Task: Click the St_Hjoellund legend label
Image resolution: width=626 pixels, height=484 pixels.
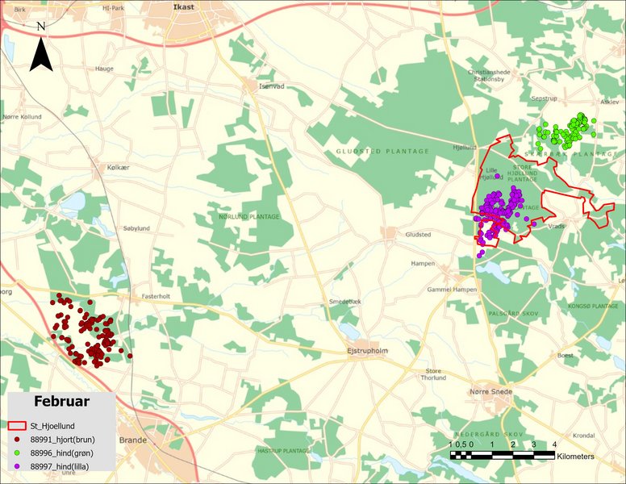Action: point(53,426)
